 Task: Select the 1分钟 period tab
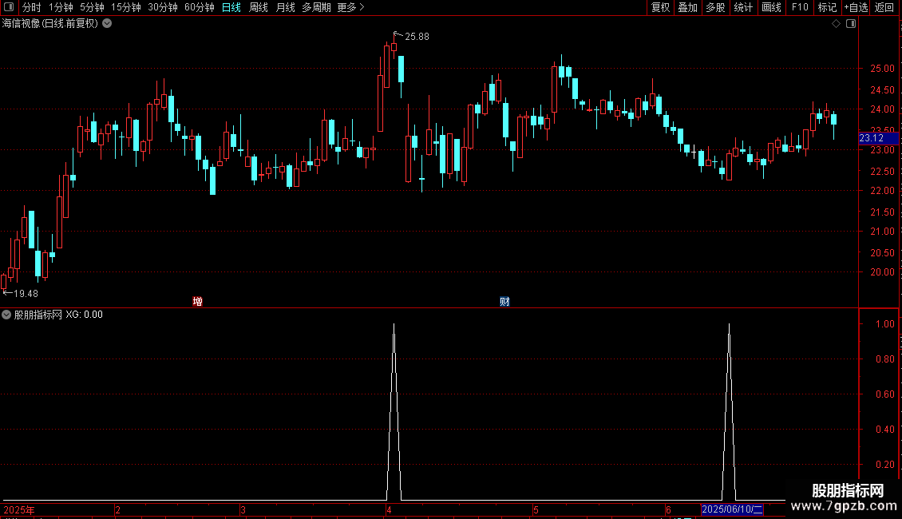point(61,7)
